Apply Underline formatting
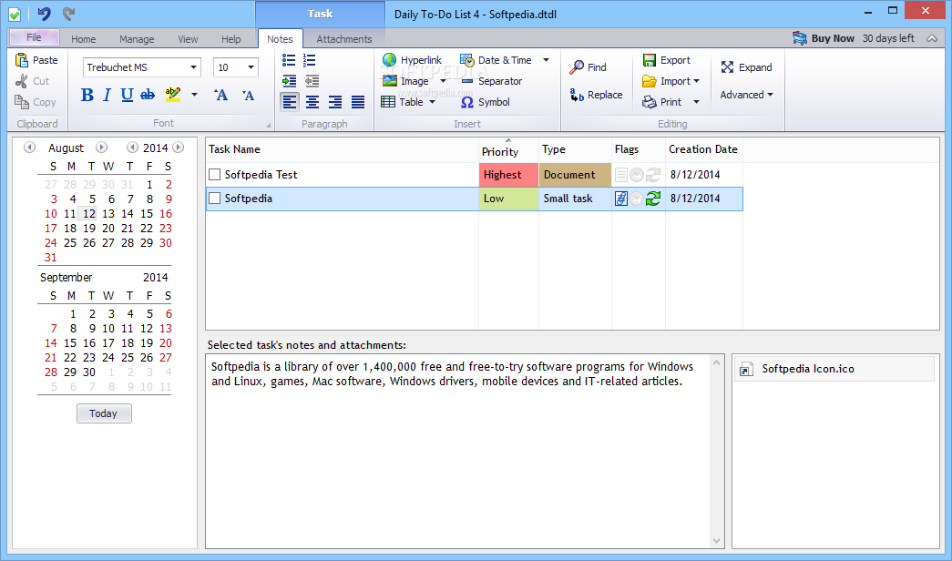952x561 pixels. (x=127, y=95)
